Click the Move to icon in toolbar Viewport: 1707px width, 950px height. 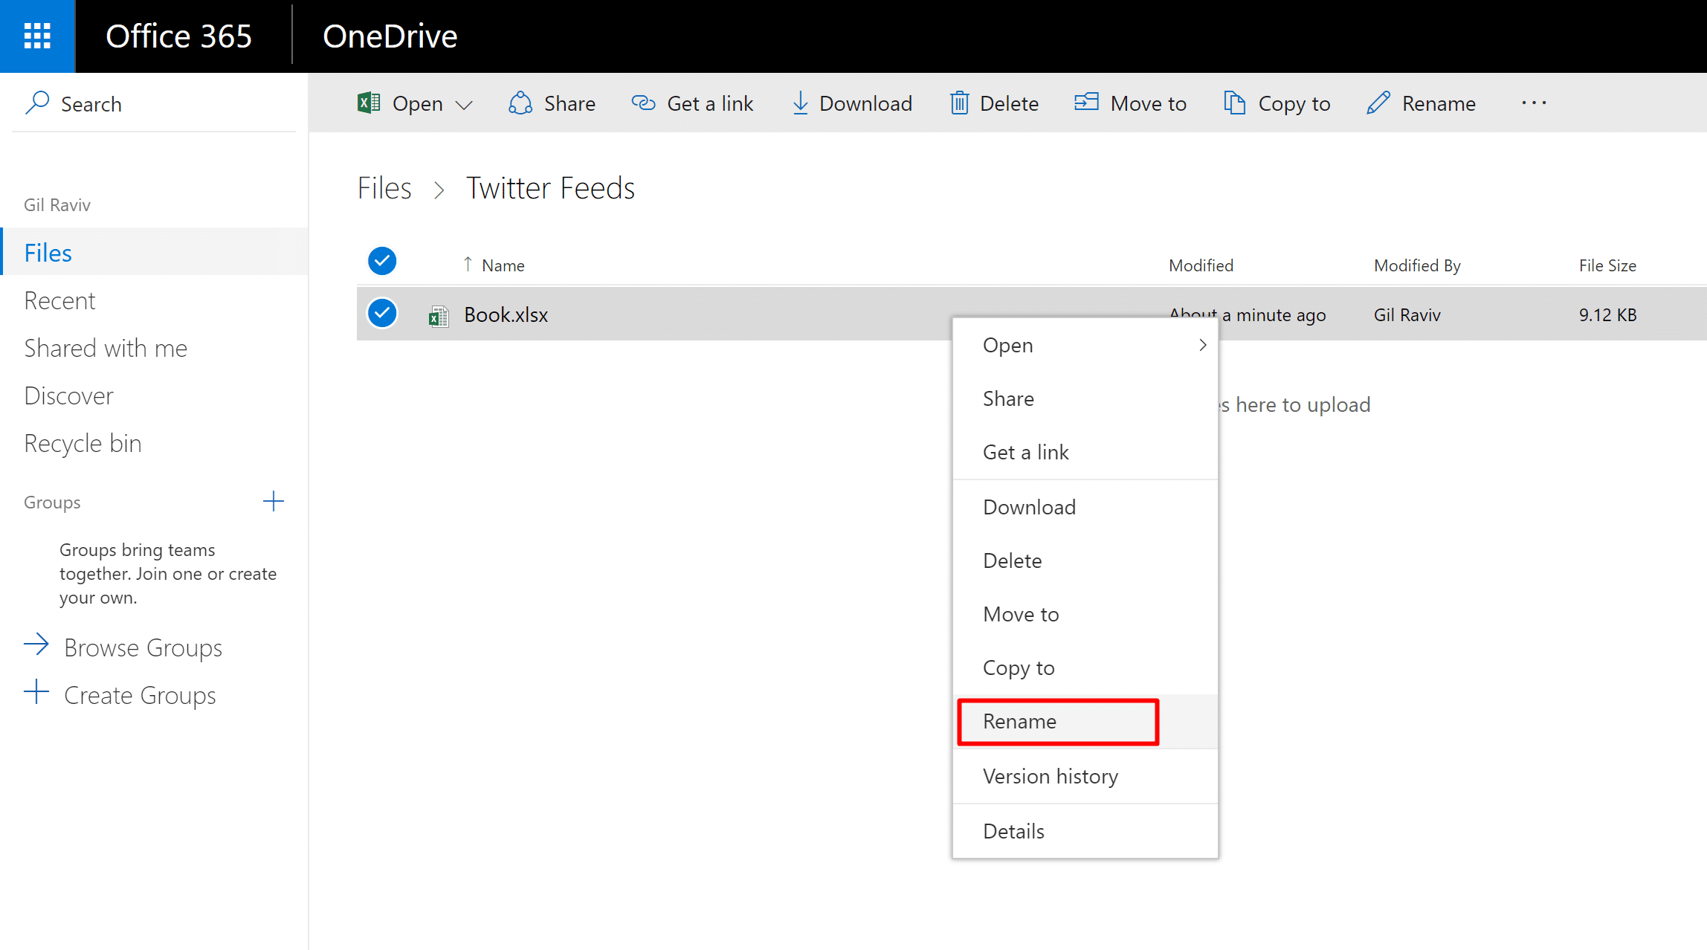[1086, 102]
